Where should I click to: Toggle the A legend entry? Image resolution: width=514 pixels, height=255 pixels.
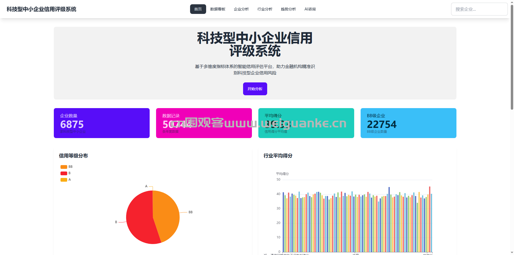(69, 180)
